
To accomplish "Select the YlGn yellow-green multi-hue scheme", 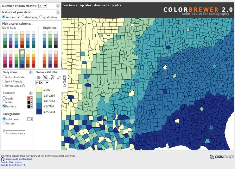I will [16, 59].
